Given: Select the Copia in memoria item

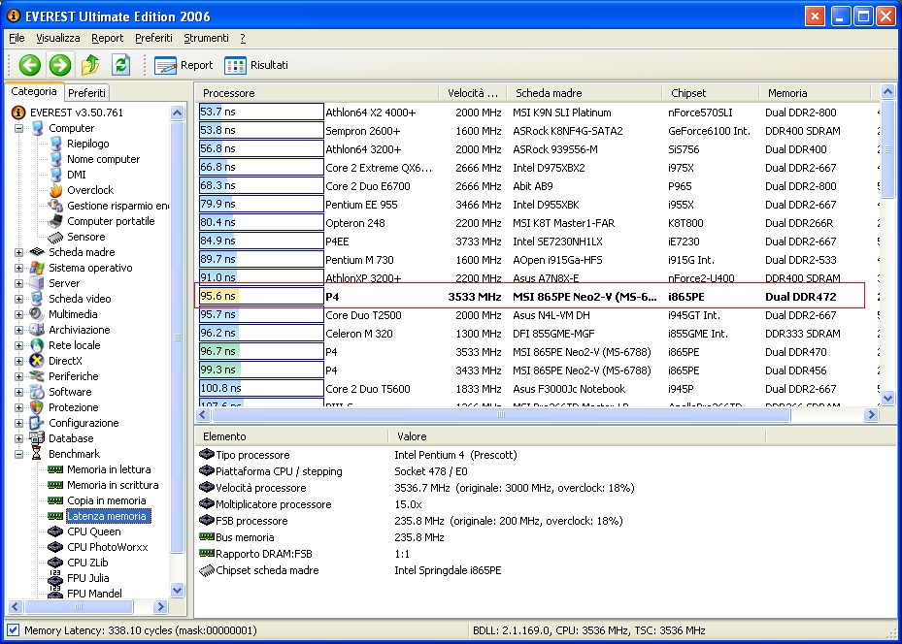Looking at the screenshot, I should [x=107, y=500].
